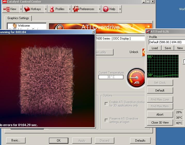Click the Preferences menu label

coord(87,9)
